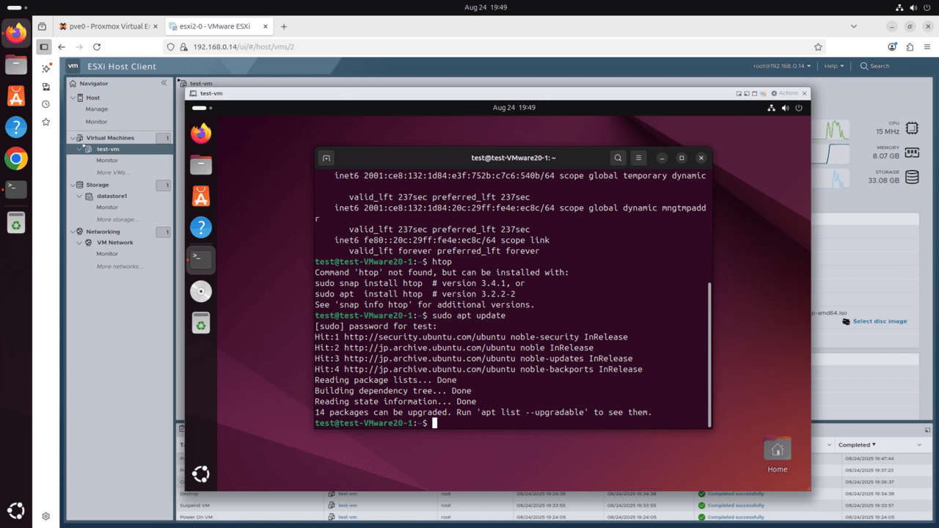Click More VMs... link
Viewport: 939px width, 528px height.
[x=114, y=172]
